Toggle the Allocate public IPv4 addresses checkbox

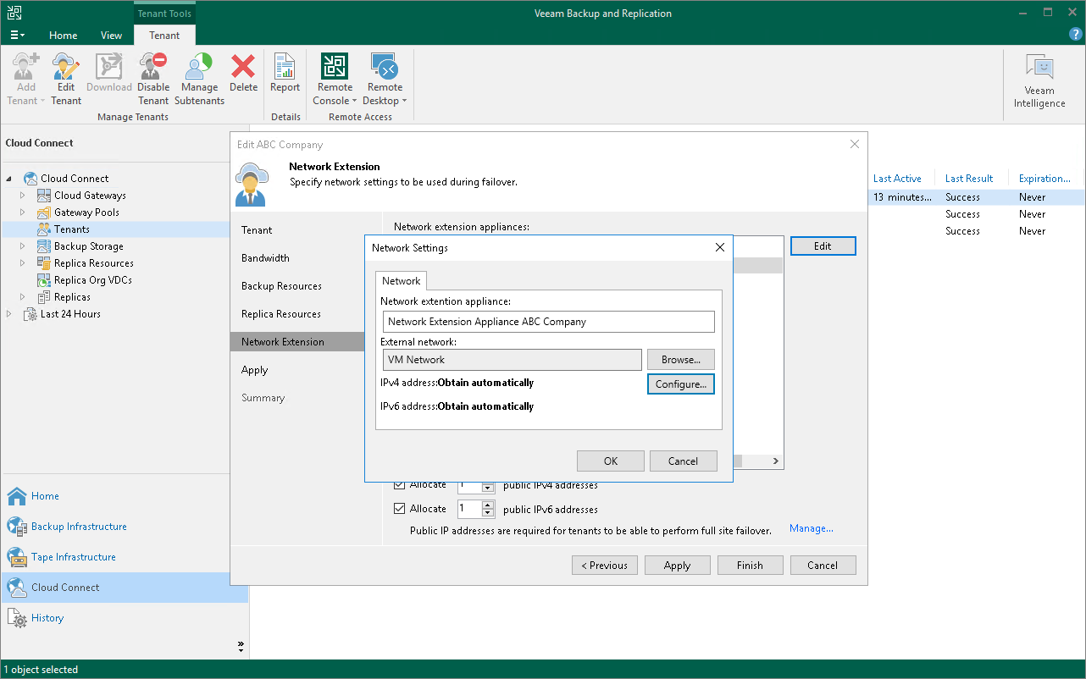400,485
